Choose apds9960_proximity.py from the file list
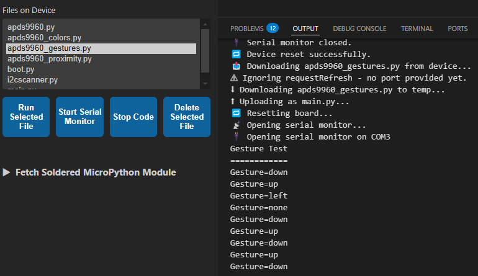478x276 pixels. tap(50, 59)
